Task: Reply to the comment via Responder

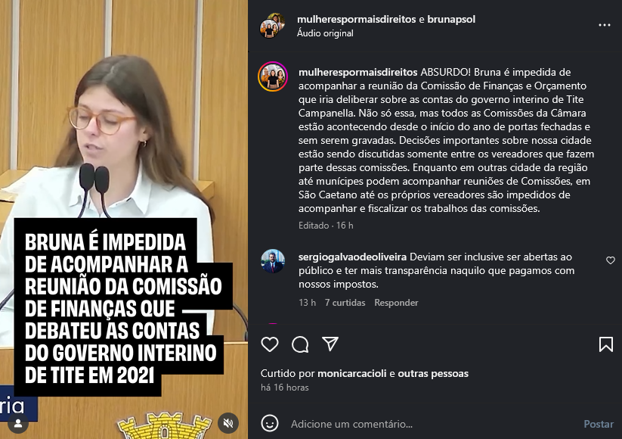Action: tap(396, 303)
